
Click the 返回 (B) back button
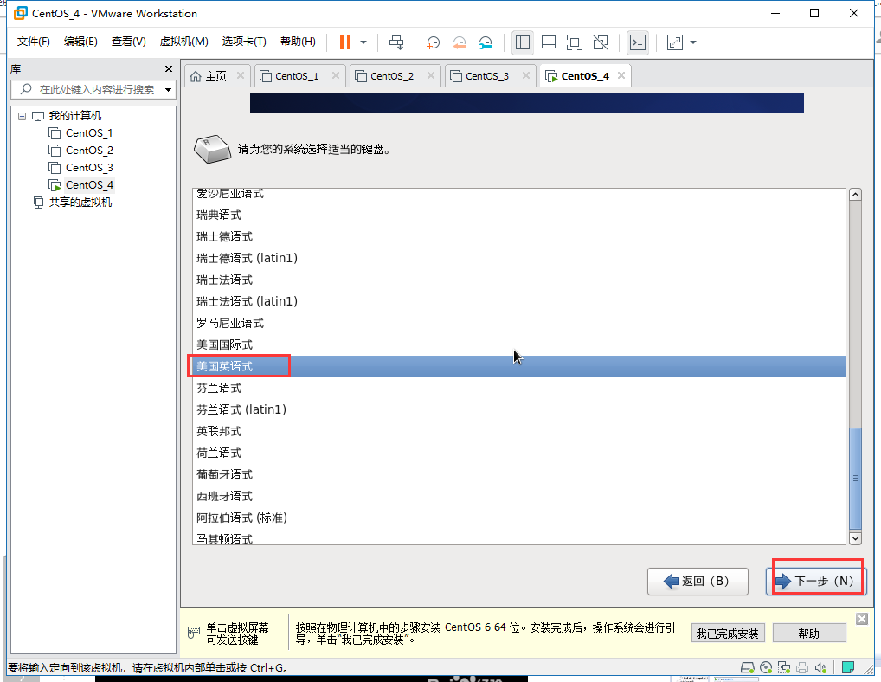698,582
